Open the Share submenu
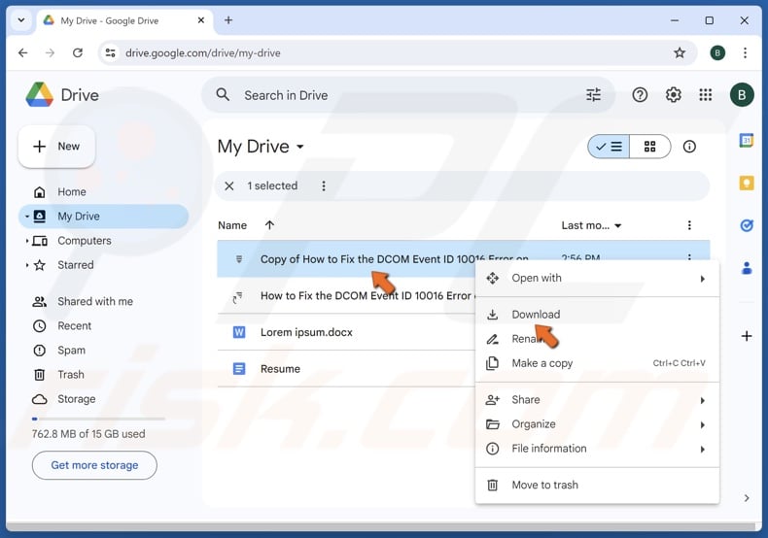This screenshot has height=538, width=768. click(x=597, y=399)
